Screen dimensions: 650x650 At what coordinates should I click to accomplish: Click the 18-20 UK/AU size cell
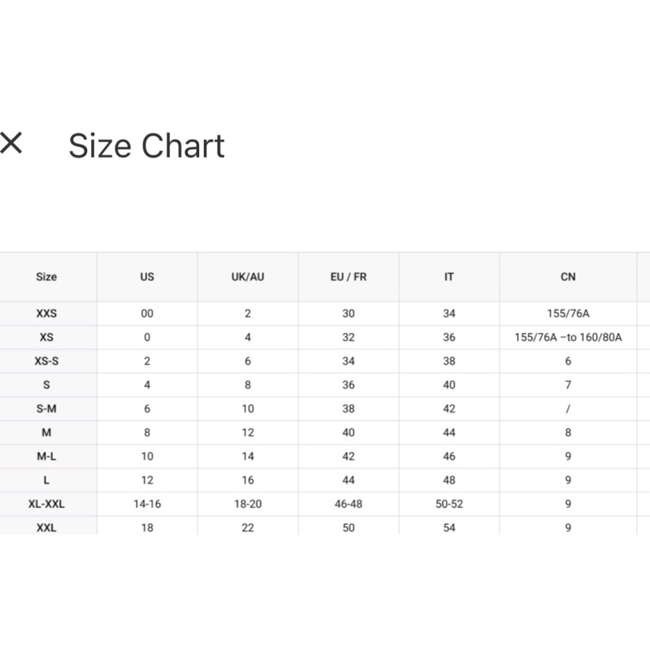pos(248,504)
